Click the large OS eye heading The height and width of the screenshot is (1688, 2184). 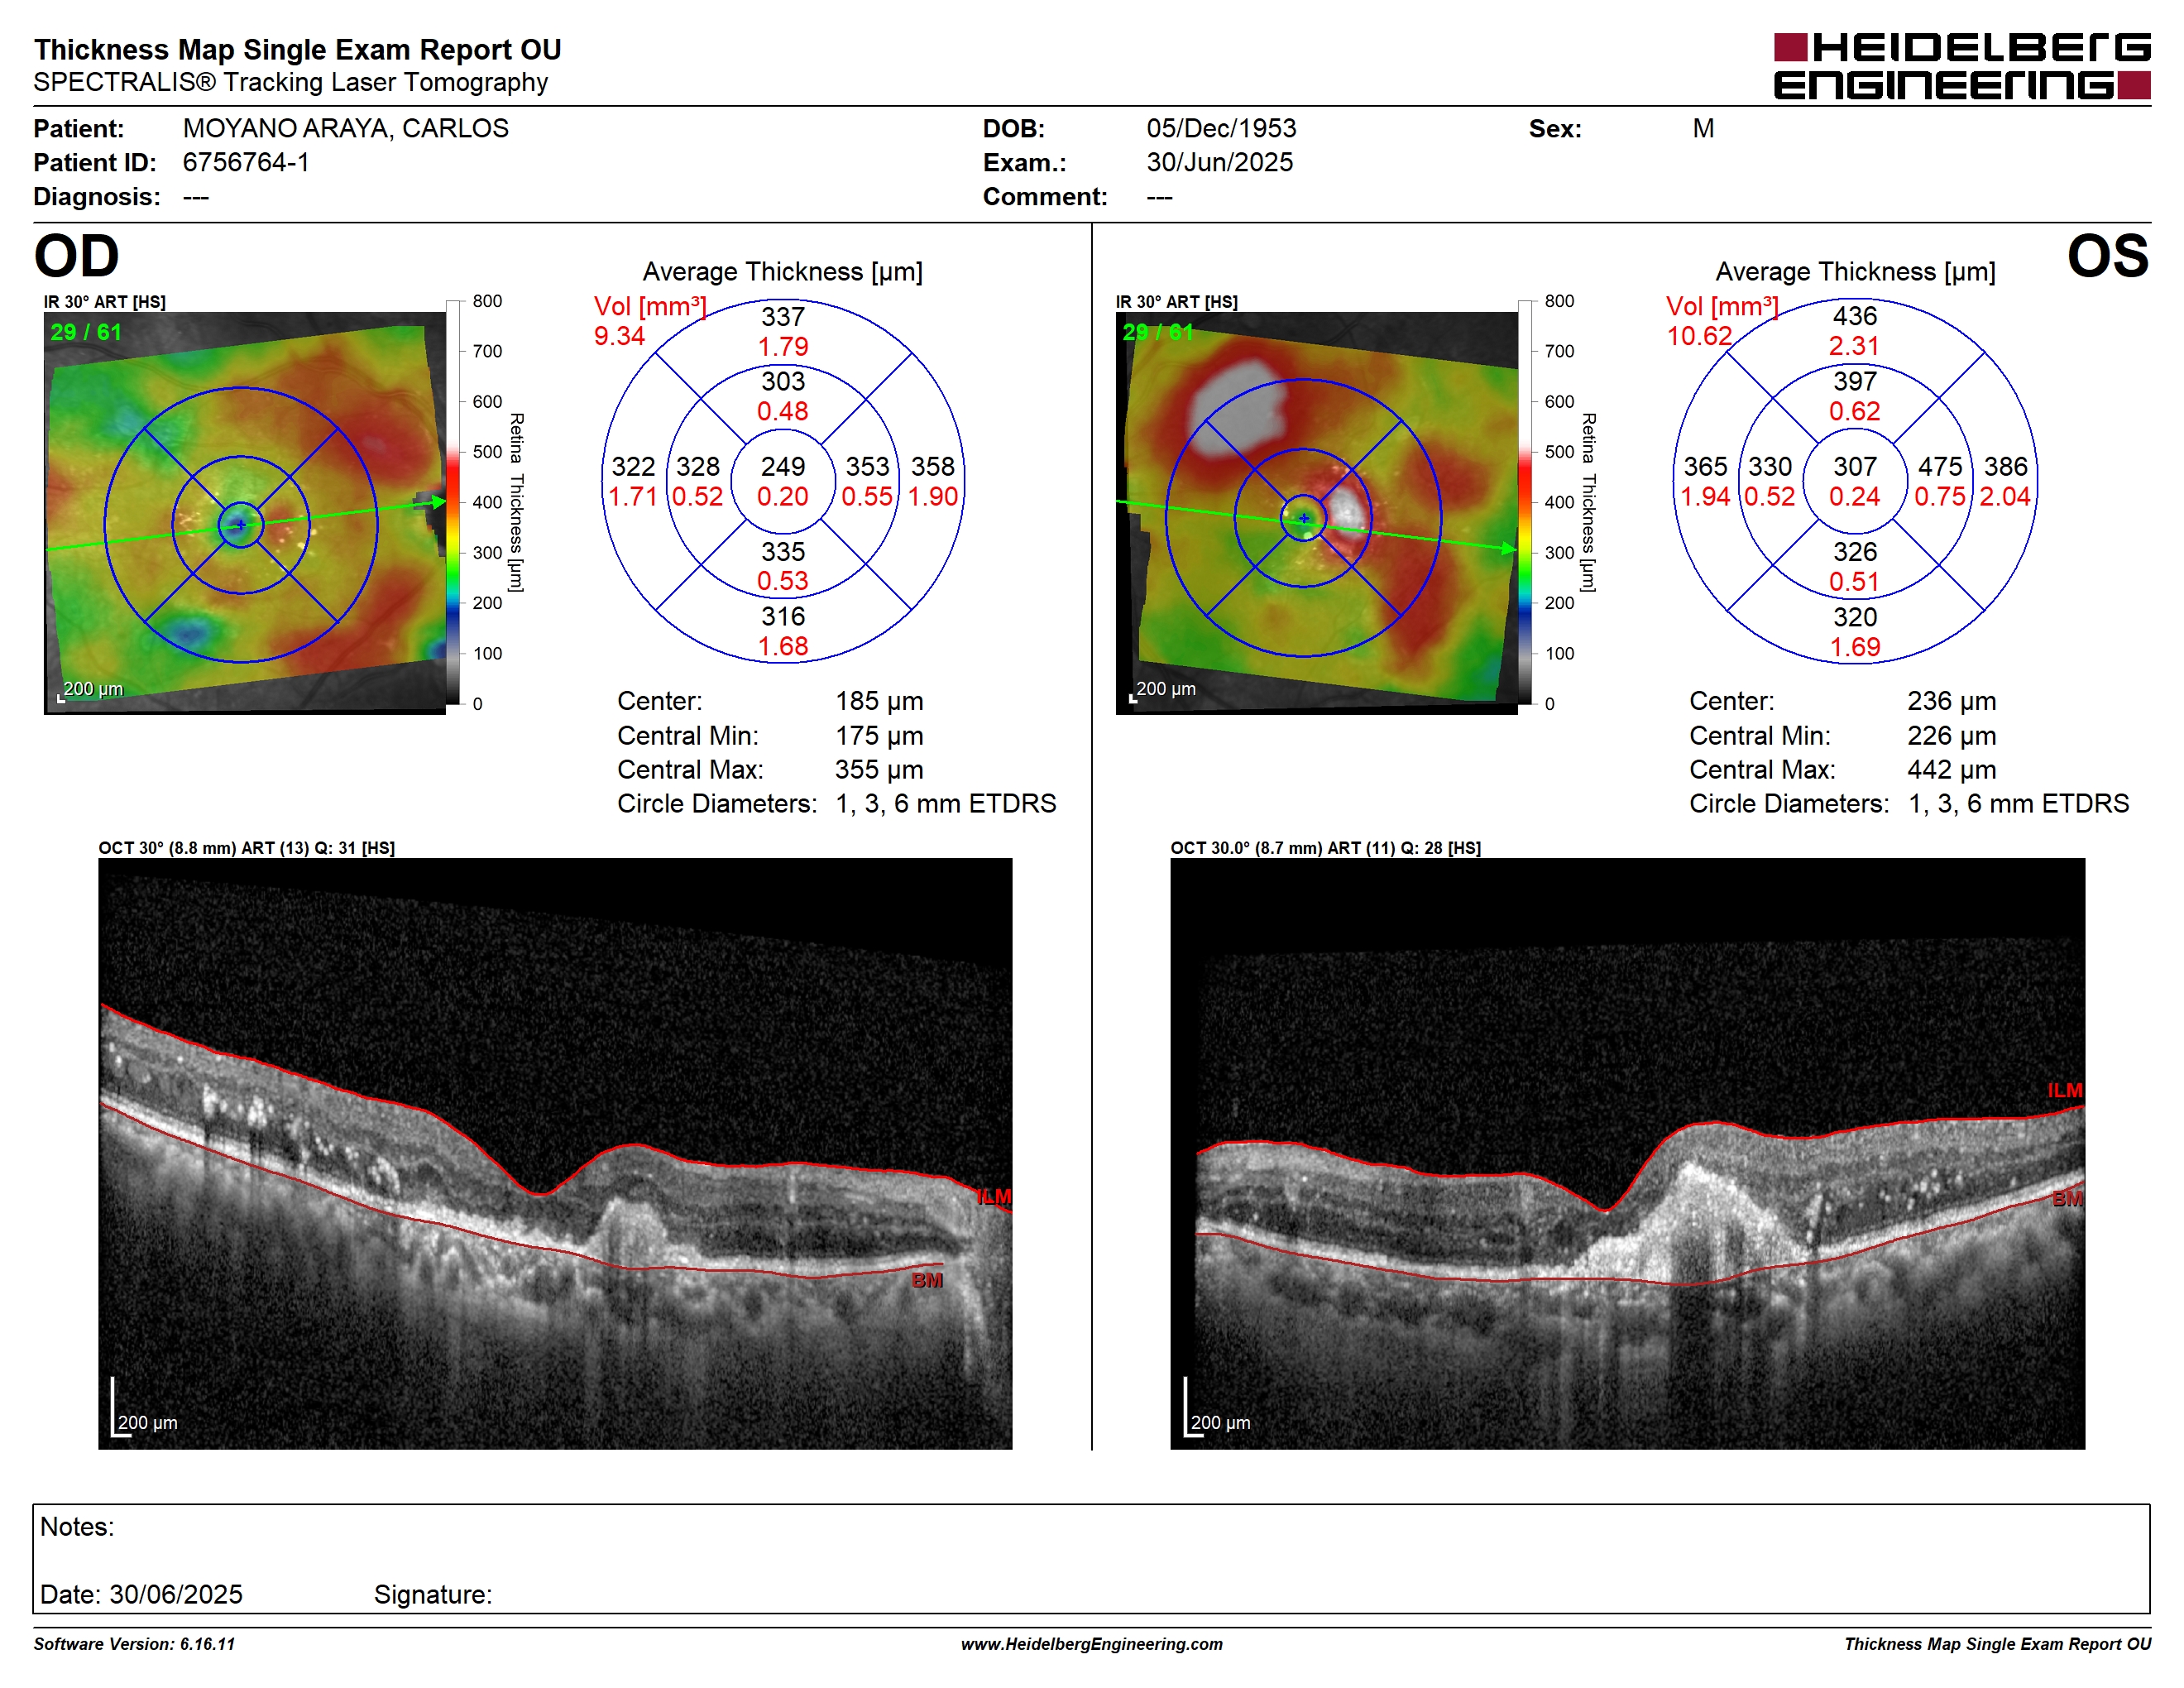click(x=2108, y=256)
